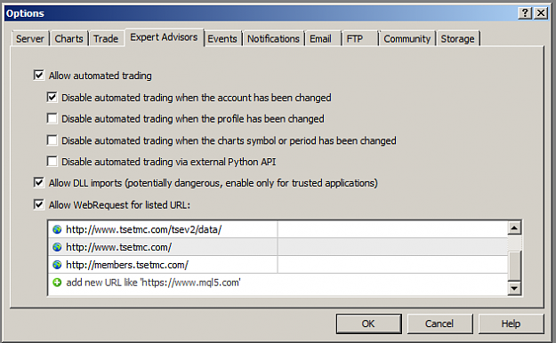The image size is (556, 343).
Task: Toggle Allow WebRequest for listed URL
Action: pyautogui.click(x=38, y=204)
